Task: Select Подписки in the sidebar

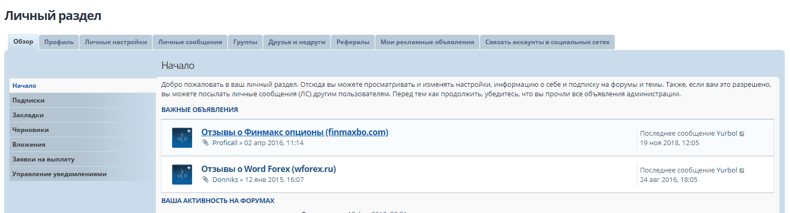Action: point(28,100)
